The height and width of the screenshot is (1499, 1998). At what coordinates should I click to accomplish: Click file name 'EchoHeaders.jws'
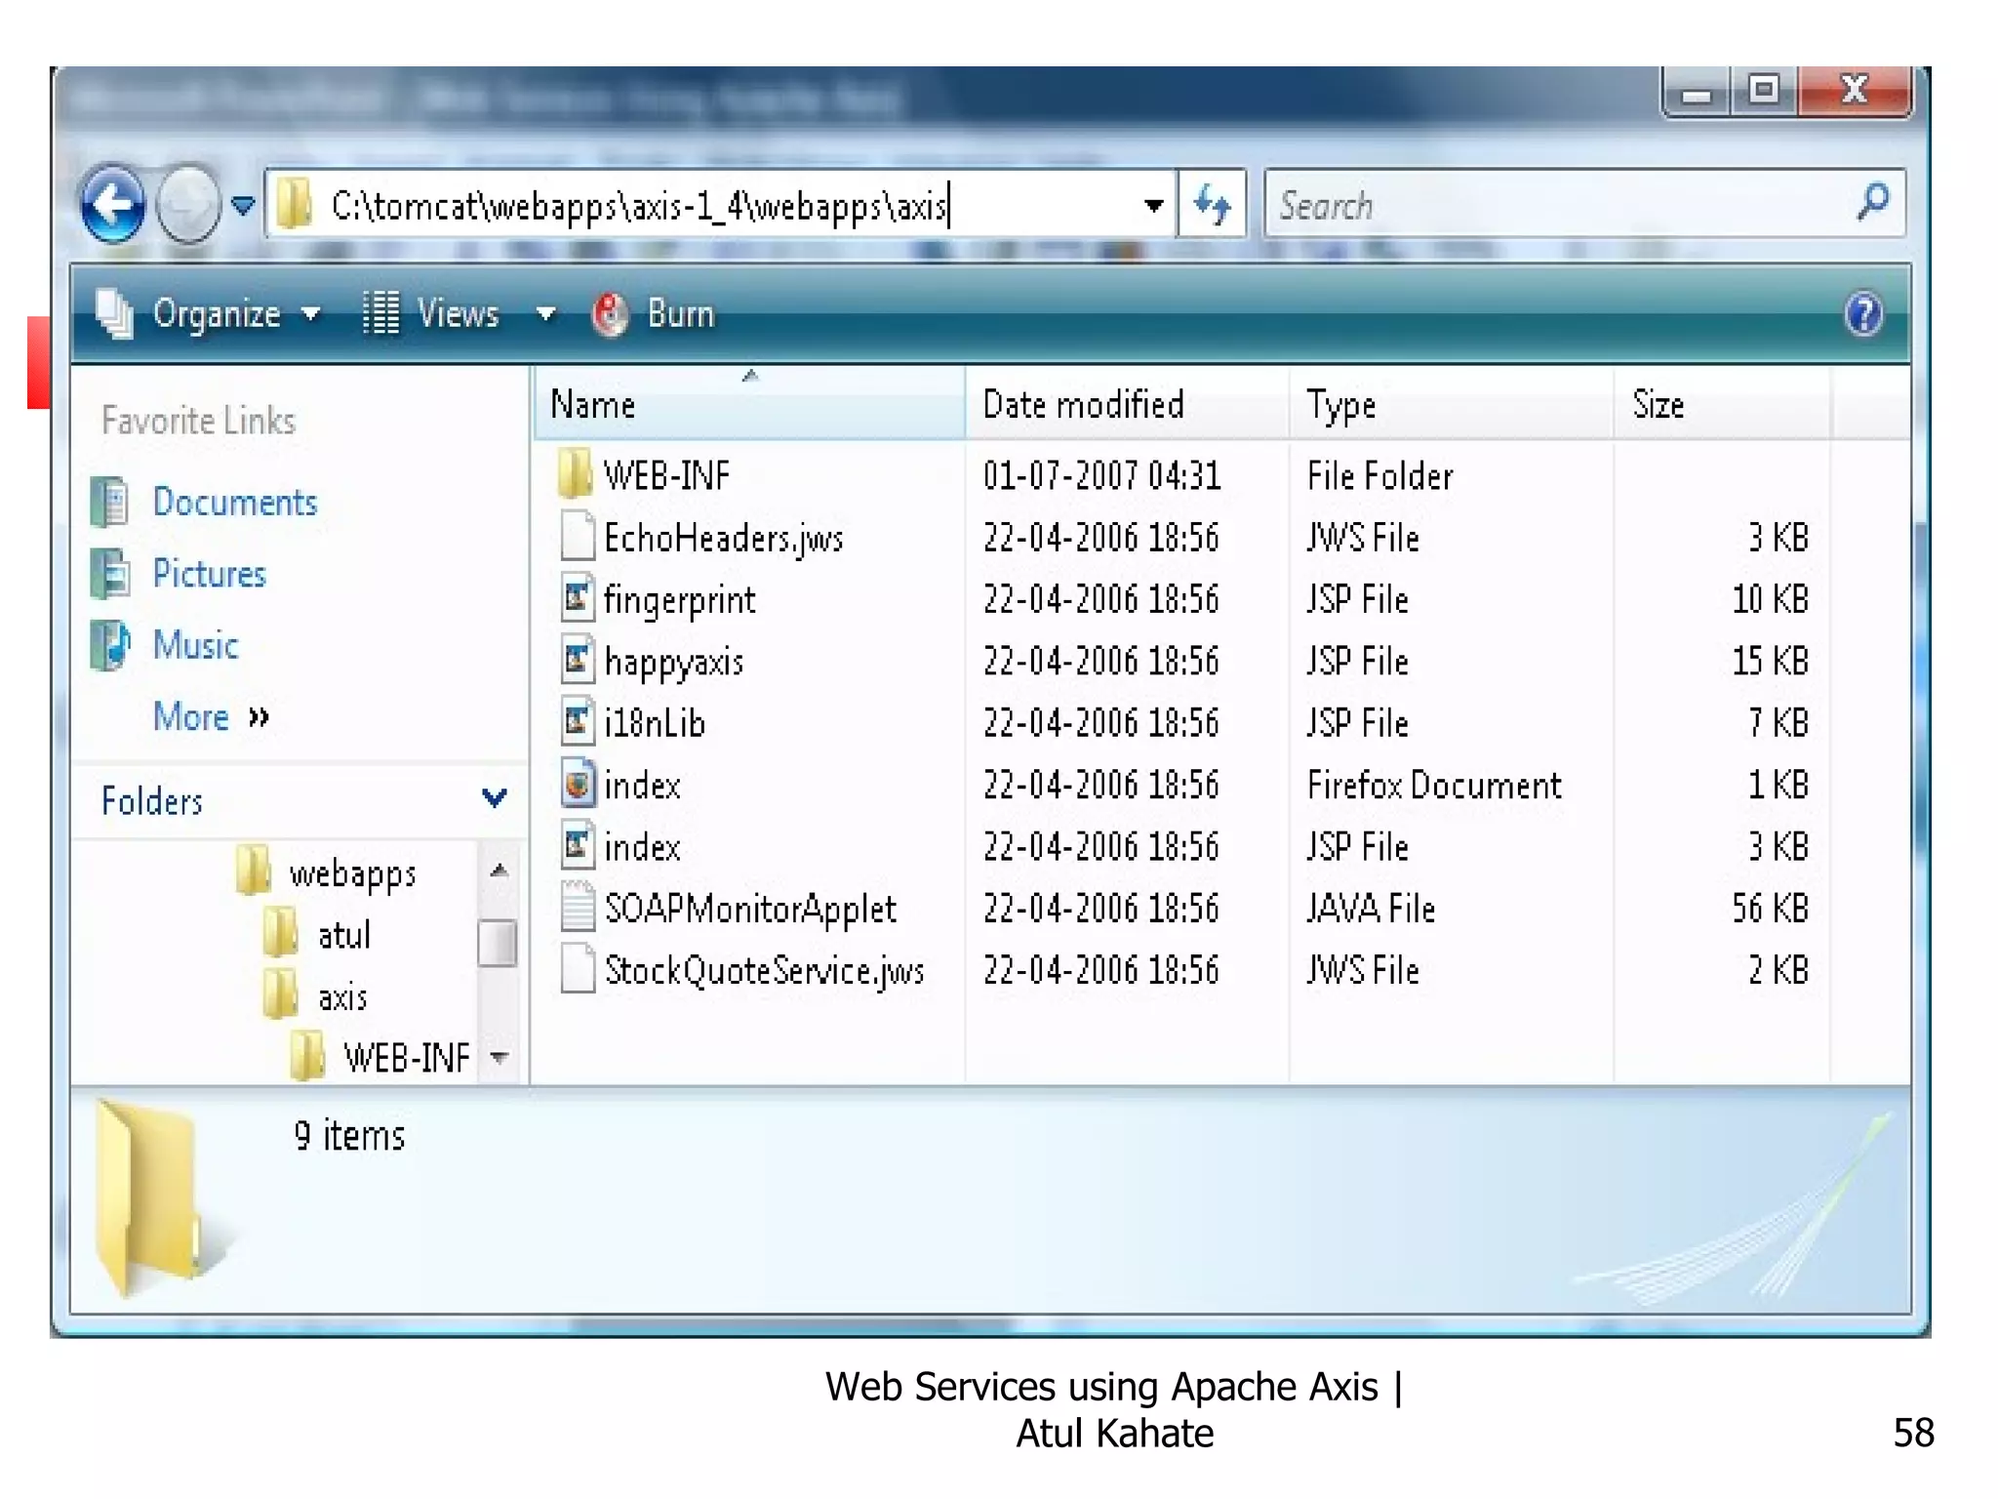click(723, 539)
